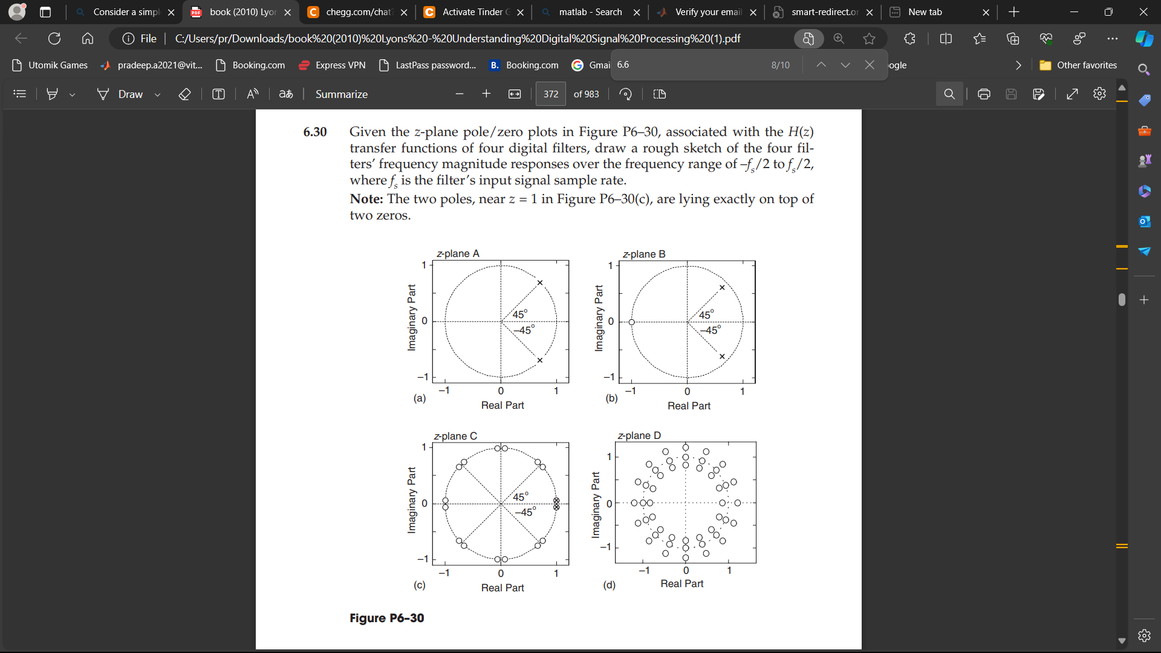Screen dimensions: 1161x653
Task: Select the Erase tool
Action: pyautogui.click(x=185, y=94)
